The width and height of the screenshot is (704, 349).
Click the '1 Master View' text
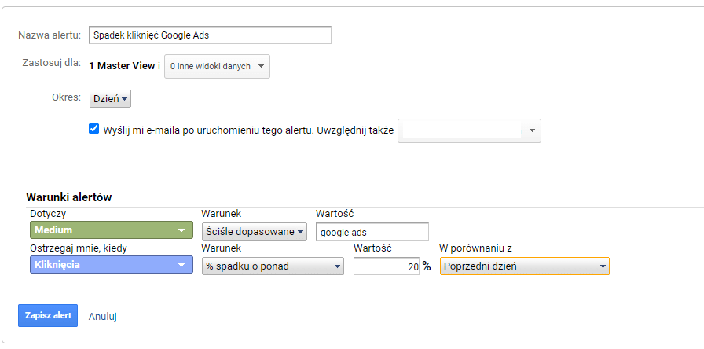122,66
